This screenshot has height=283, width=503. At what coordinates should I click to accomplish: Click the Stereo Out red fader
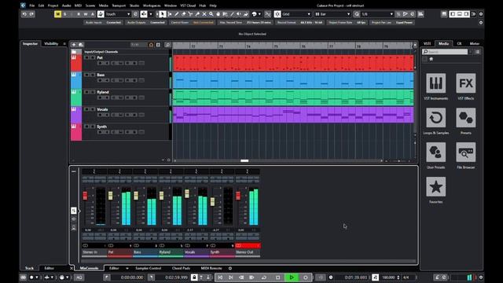pos(238,196)
